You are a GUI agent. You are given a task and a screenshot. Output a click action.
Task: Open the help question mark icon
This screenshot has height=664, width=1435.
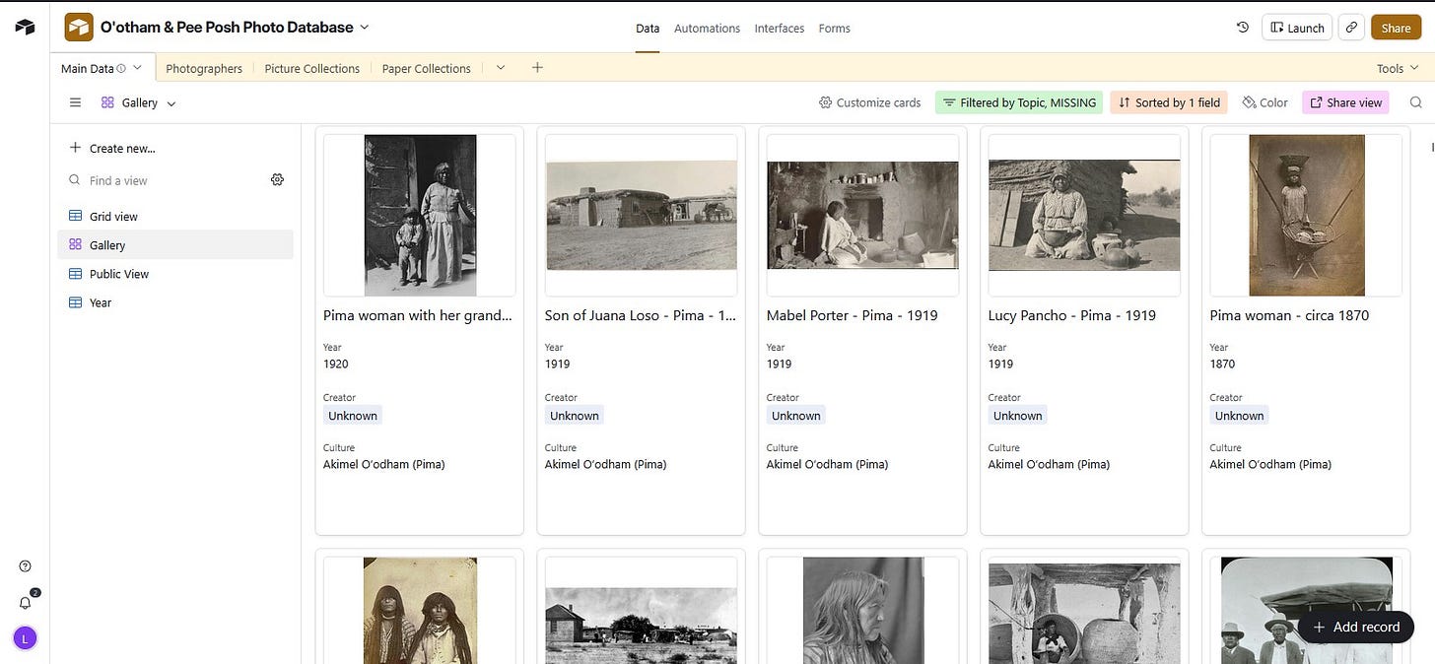point(26,566)
